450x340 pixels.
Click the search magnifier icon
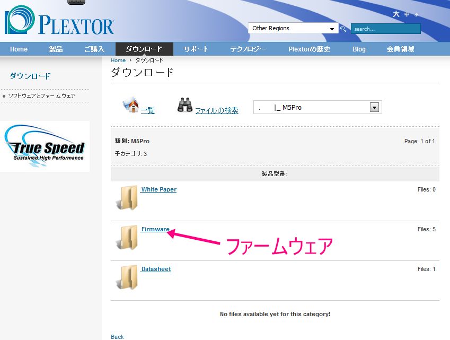343,29
